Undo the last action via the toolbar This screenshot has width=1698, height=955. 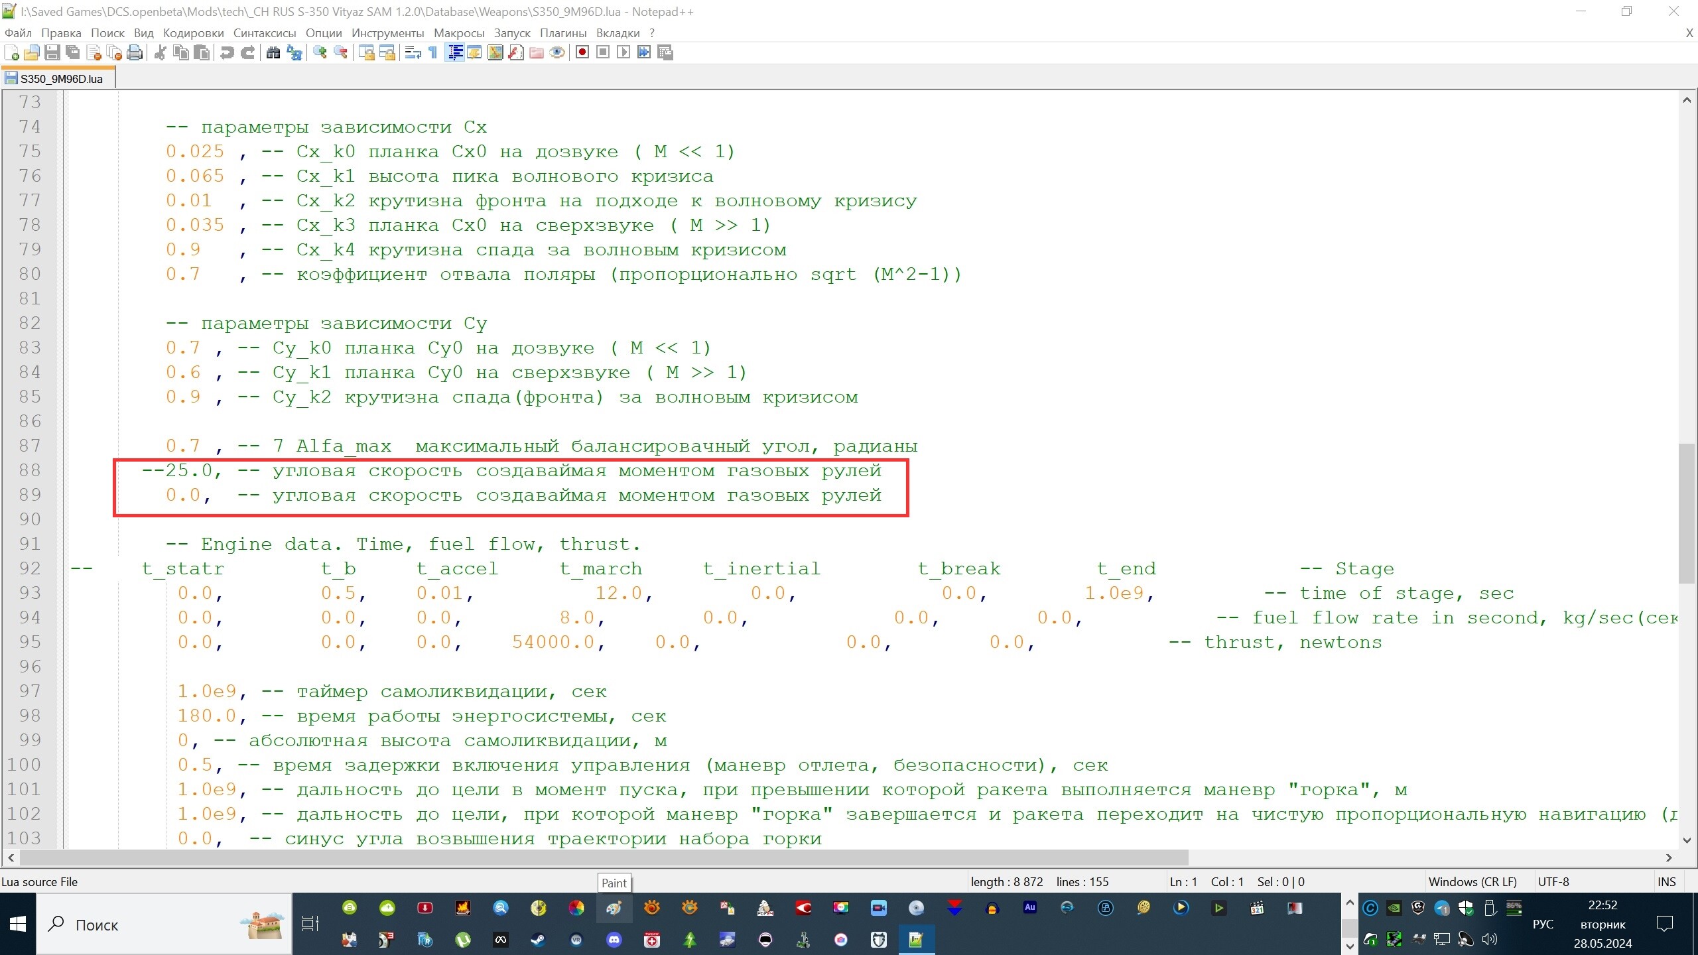pyautogui.click(x=227, y=52)
